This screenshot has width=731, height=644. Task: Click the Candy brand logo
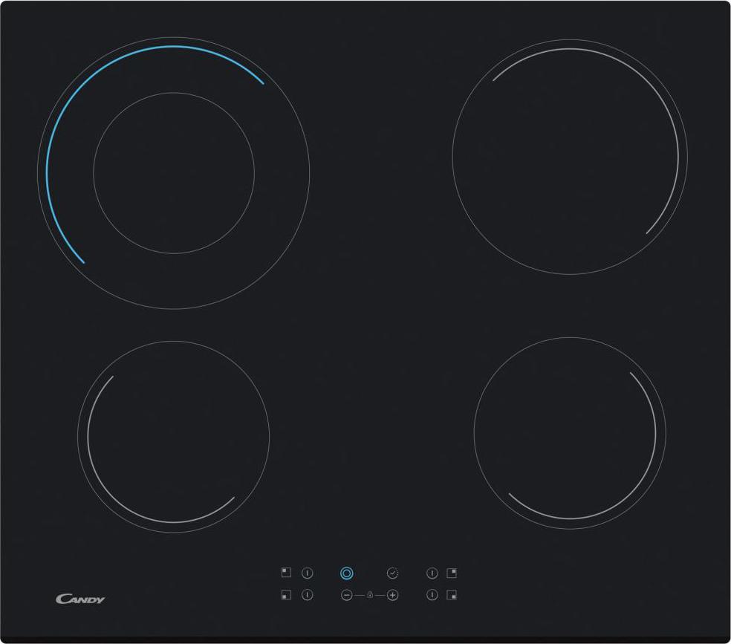[80, 599]
